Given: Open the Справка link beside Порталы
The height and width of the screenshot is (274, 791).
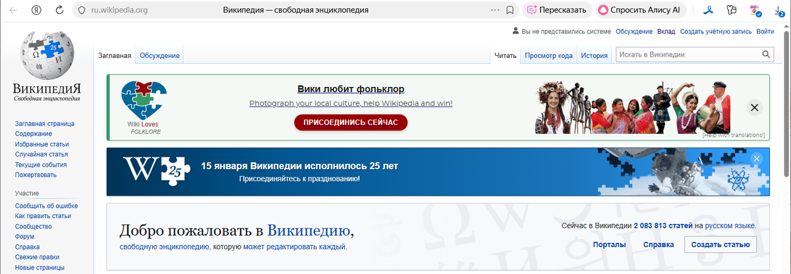Looking at the screenshot, I should 659,244.
